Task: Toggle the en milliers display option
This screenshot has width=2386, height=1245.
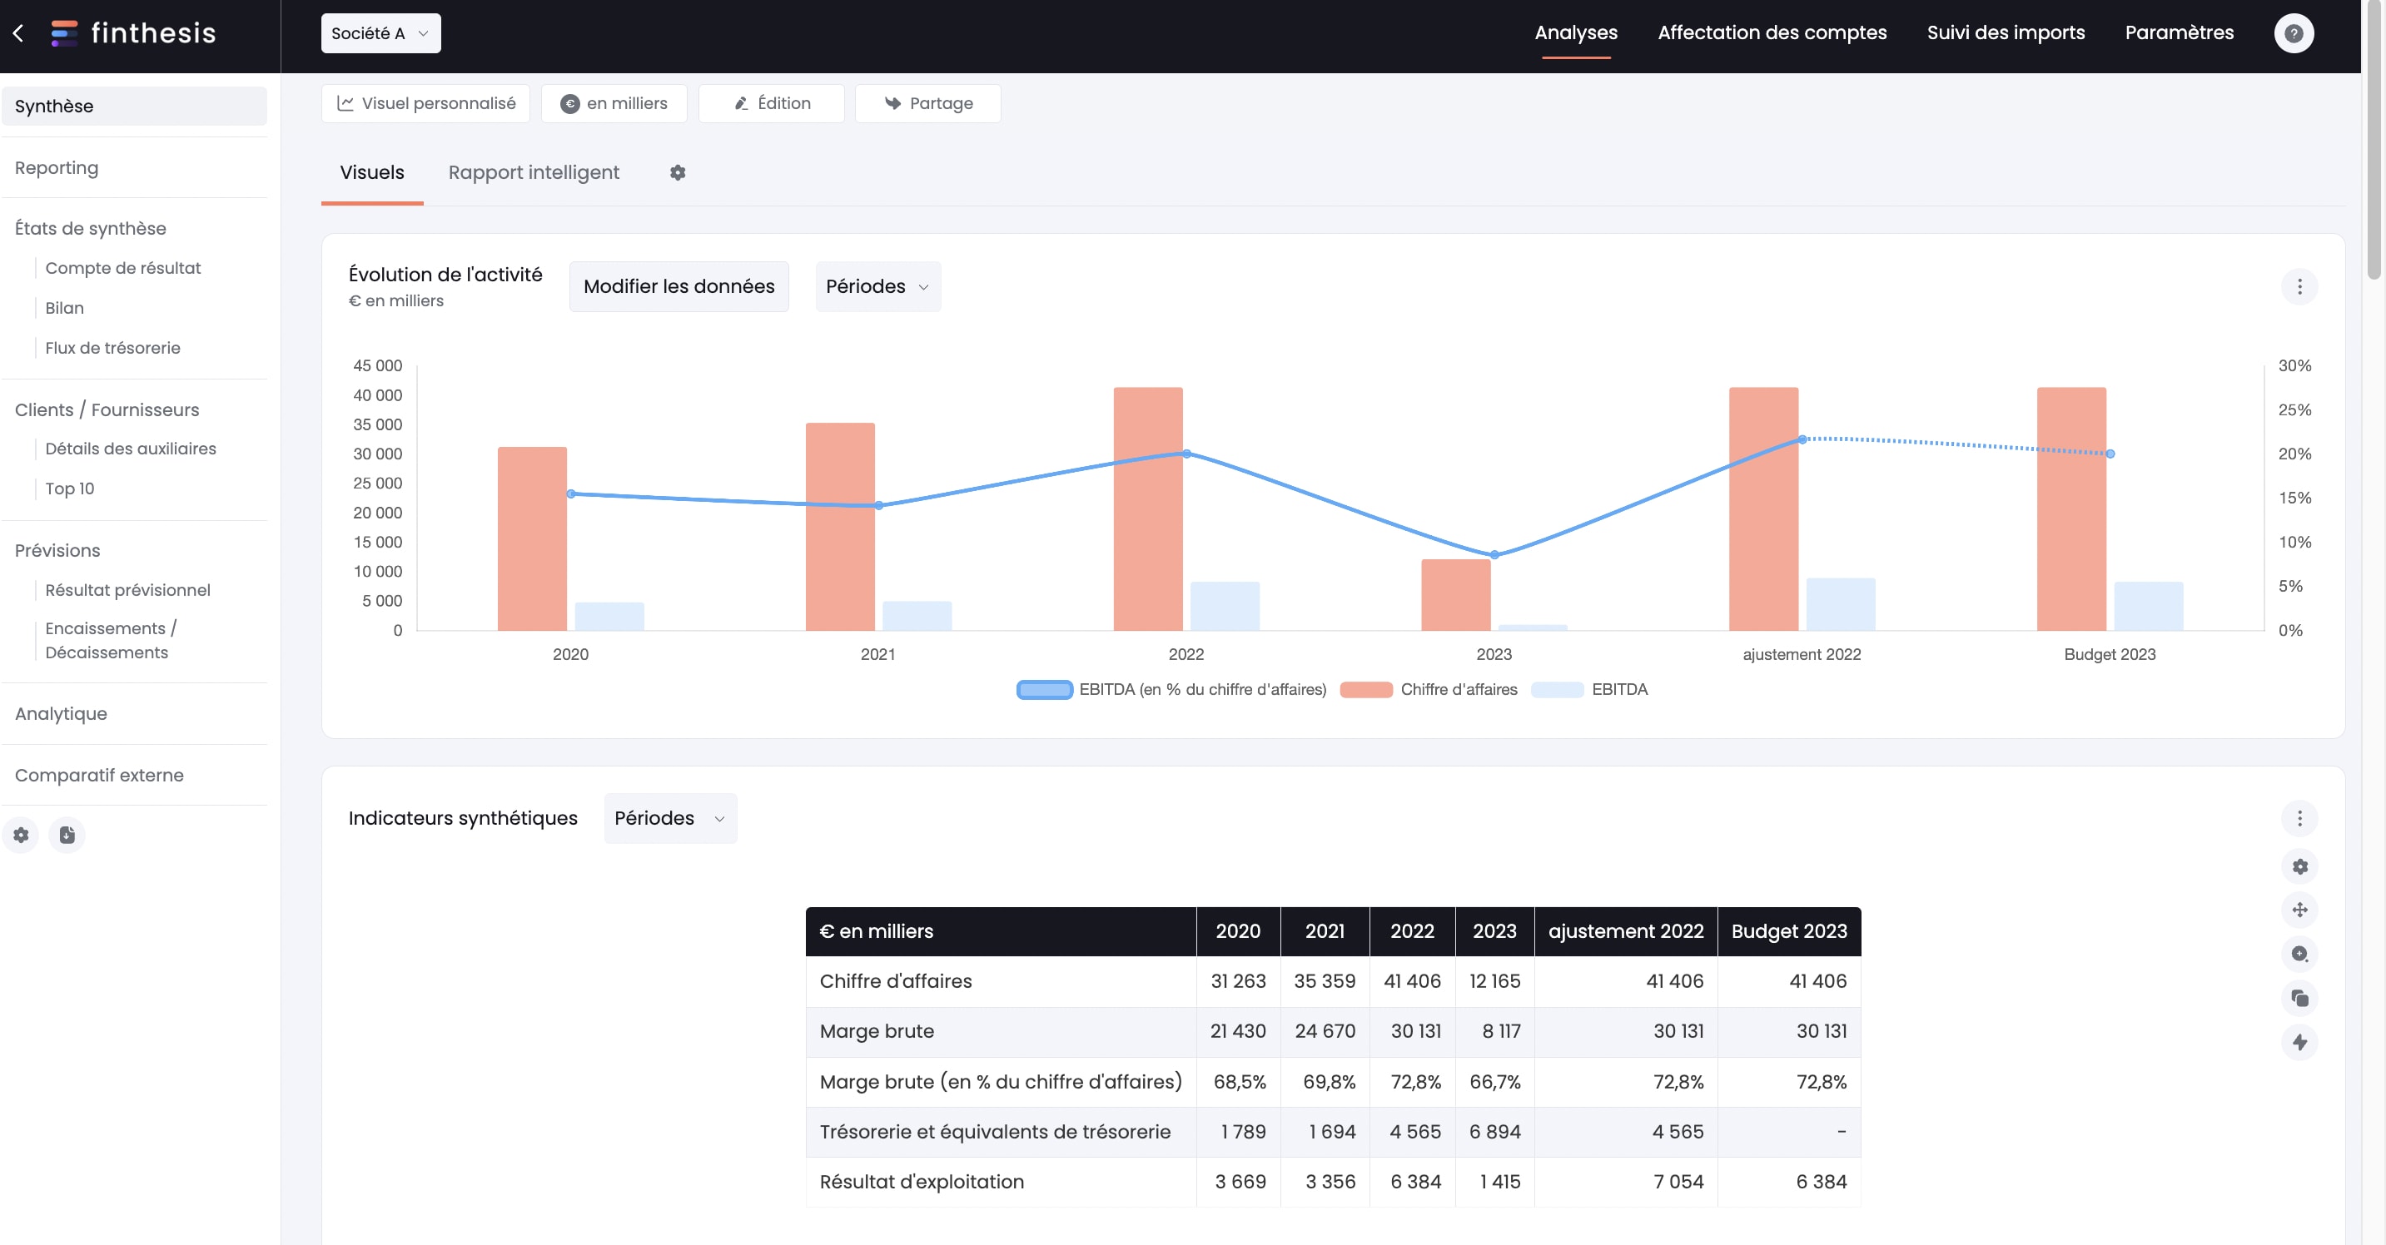Action: pos(614,101)
